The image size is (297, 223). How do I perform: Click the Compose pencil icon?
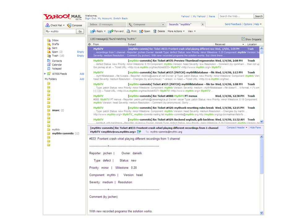(x=69, y=25)
